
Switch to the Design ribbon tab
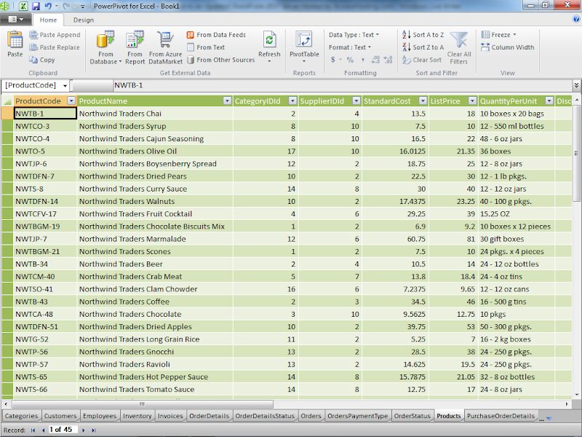coord(84,20)
